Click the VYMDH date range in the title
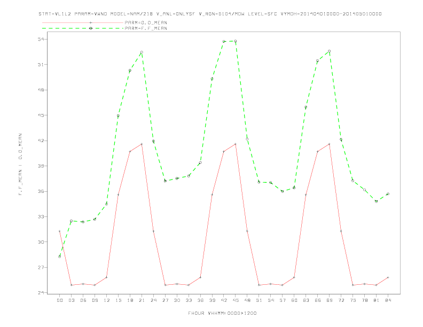The width and height of the screenshot is (423, 327). click(331, 14)
